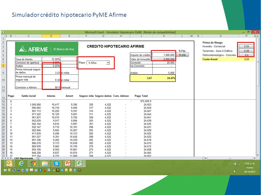Click the horizontal scrollbar right arrow
261x195 pixels.
(x=254, y=158)
